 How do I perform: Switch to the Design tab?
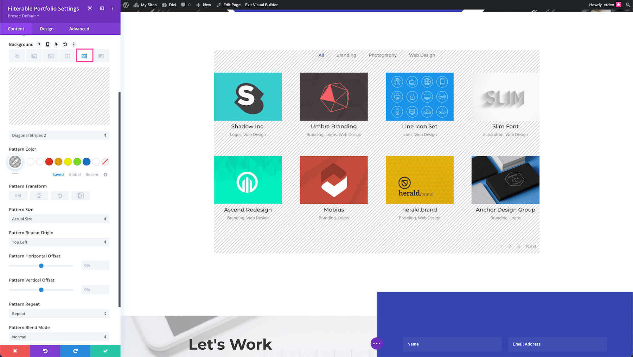tap(46, 28)
